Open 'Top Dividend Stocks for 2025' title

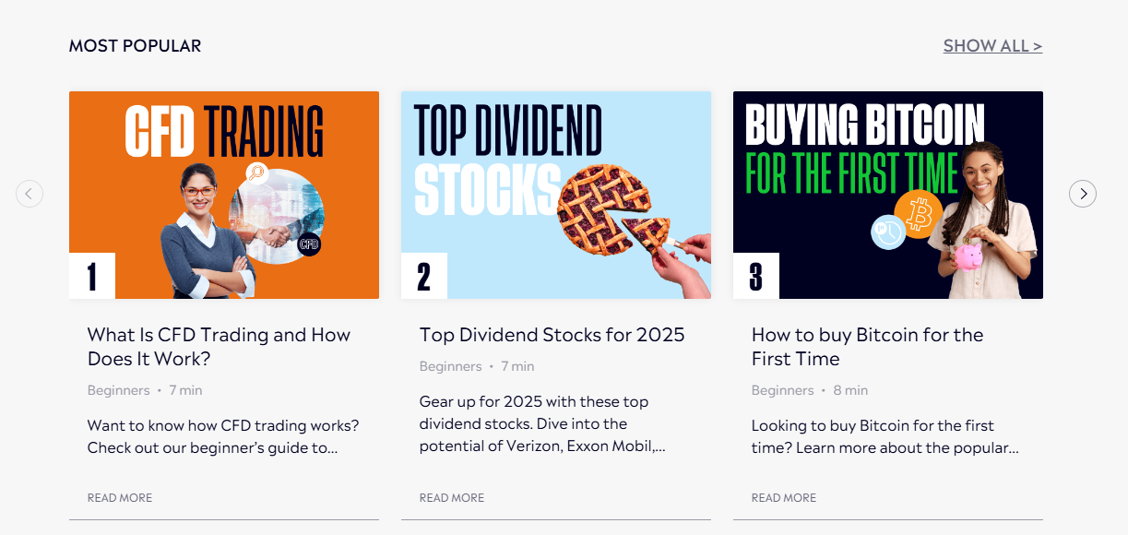pos(552,335)
